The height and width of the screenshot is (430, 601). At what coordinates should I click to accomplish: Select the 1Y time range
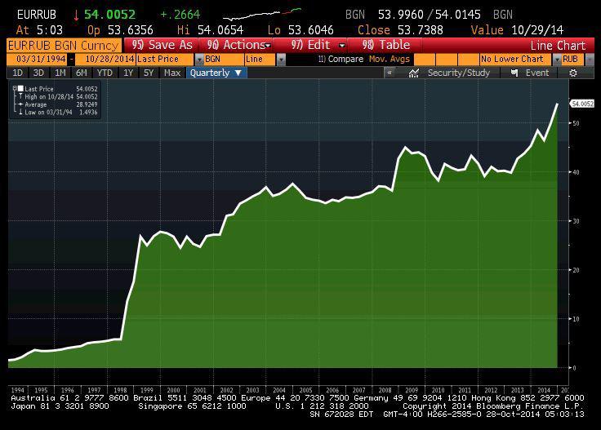(128, 73)
